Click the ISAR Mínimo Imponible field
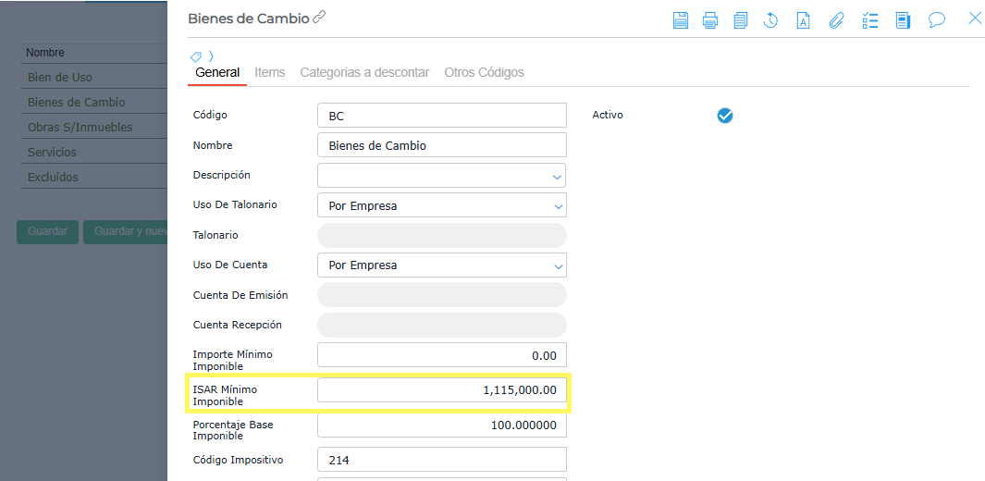 pos(442,390)
